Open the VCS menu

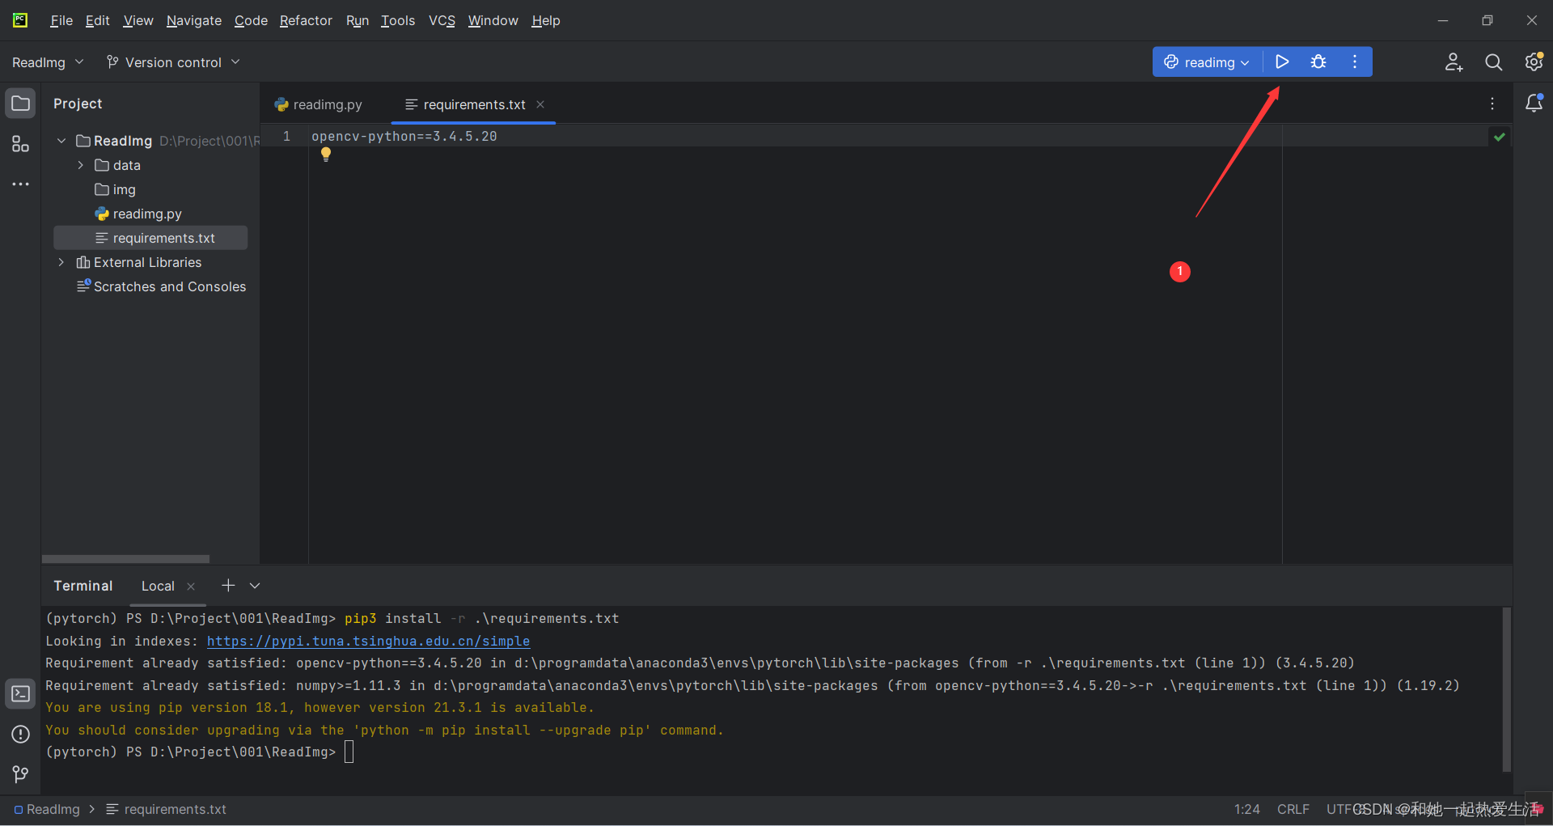442,20
